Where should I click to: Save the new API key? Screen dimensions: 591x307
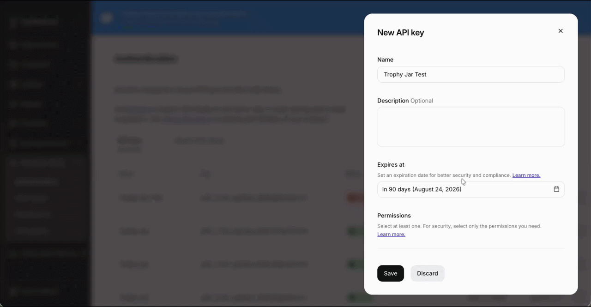(x=391, y=273)
